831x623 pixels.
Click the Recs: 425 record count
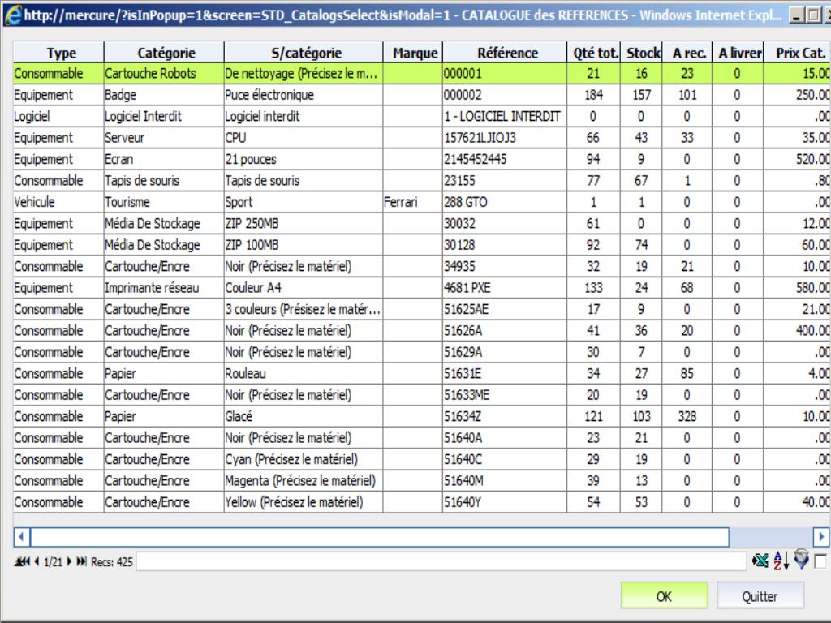tap(112, 562)
